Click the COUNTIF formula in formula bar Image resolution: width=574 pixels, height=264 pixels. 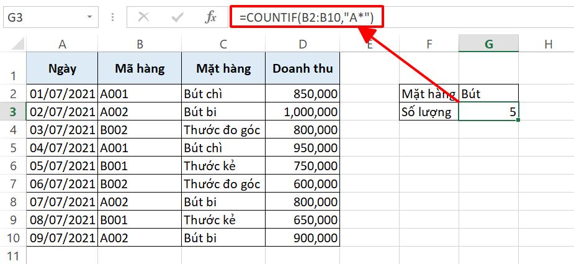pyautogui.click(x=306, y=17)
